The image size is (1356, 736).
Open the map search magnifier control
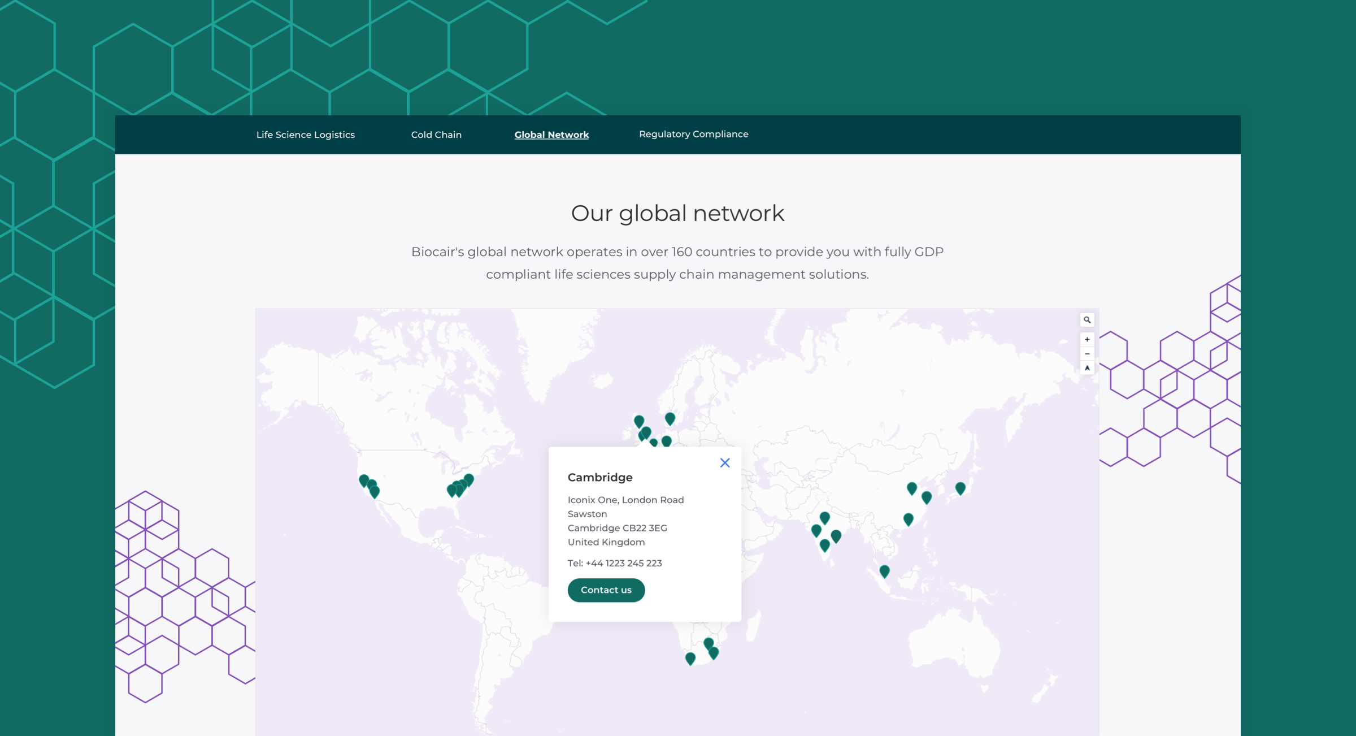point(1086,320)
